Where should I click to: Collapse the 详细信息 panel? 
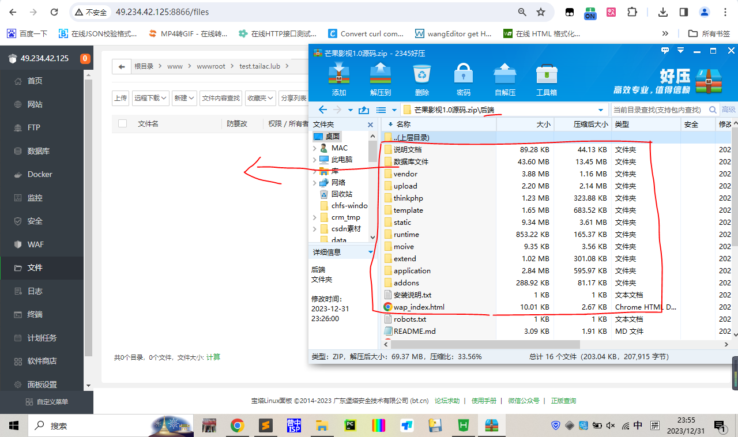point(371,252)
